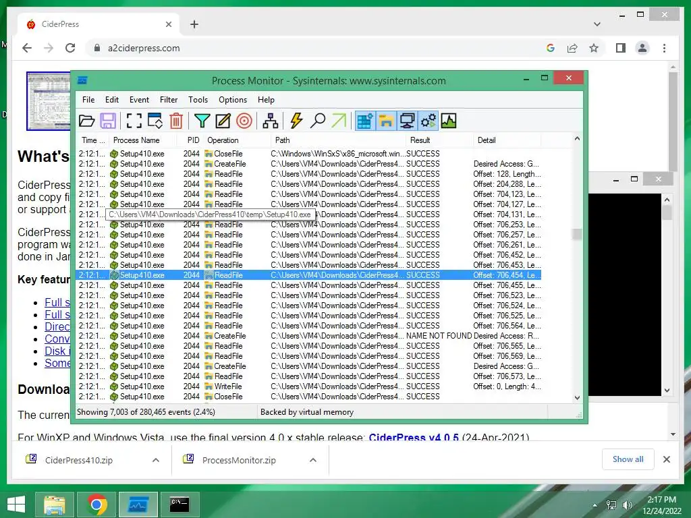Viewport: 691px width, 518px height.
Task: Click the Google icon in the address bar
Action: point(551,48)
